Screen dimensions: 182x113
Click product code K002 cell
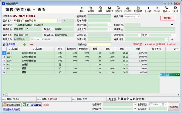point(14,69)
